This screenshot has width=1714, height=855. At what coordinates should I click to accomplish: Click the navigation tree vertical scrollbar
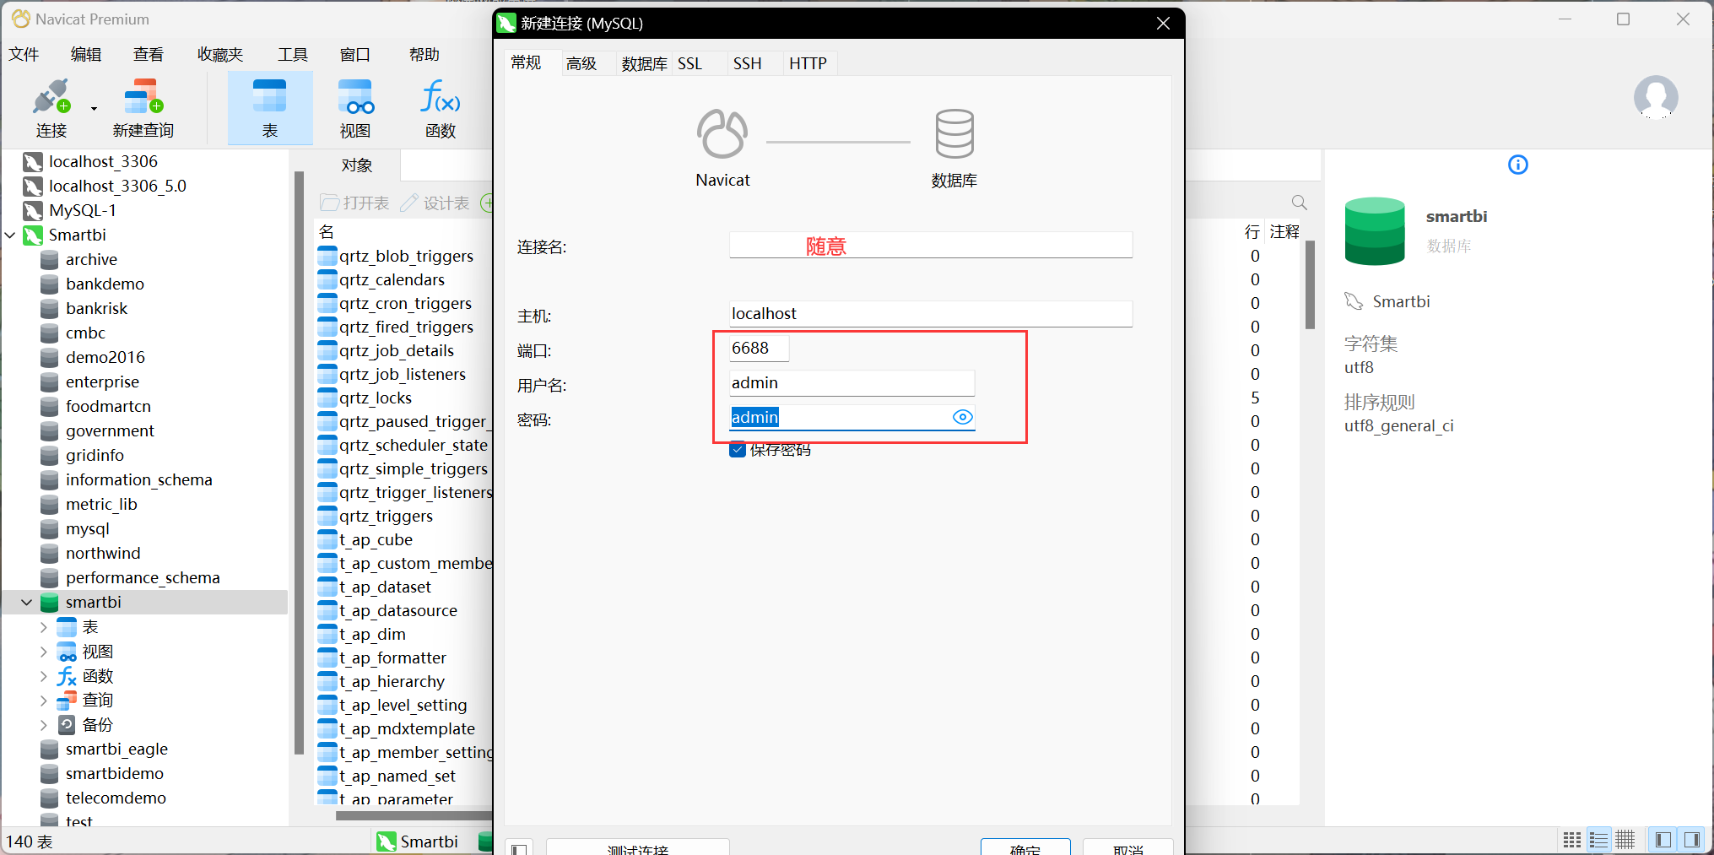click(x=299, y=463)
